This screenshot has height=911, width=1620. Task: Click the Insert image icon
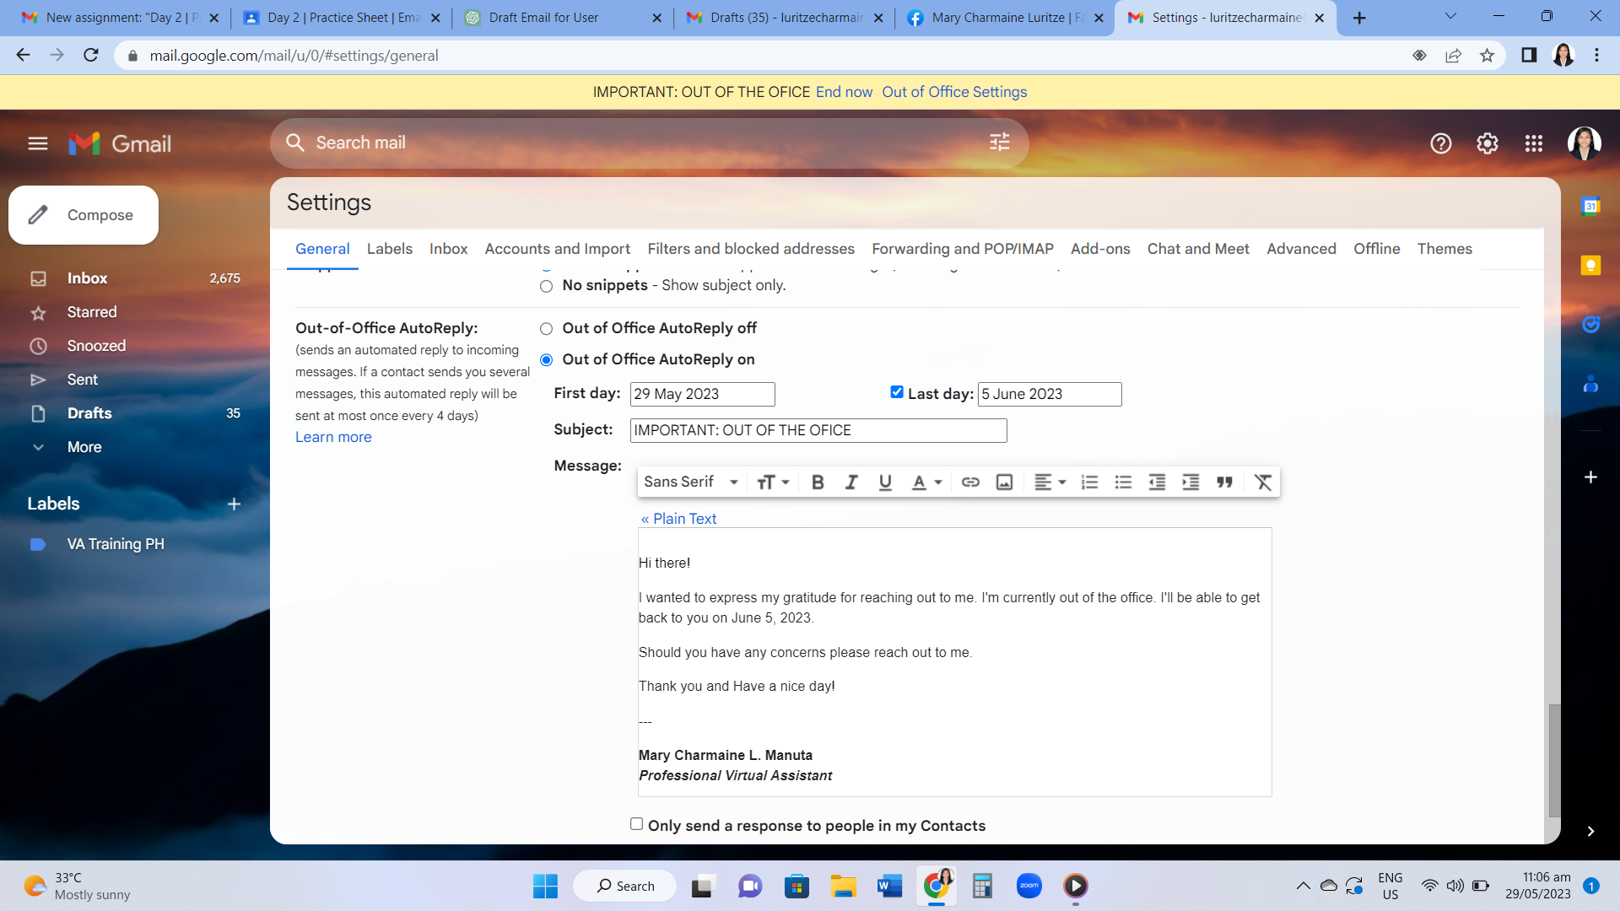coord(1004,482)
